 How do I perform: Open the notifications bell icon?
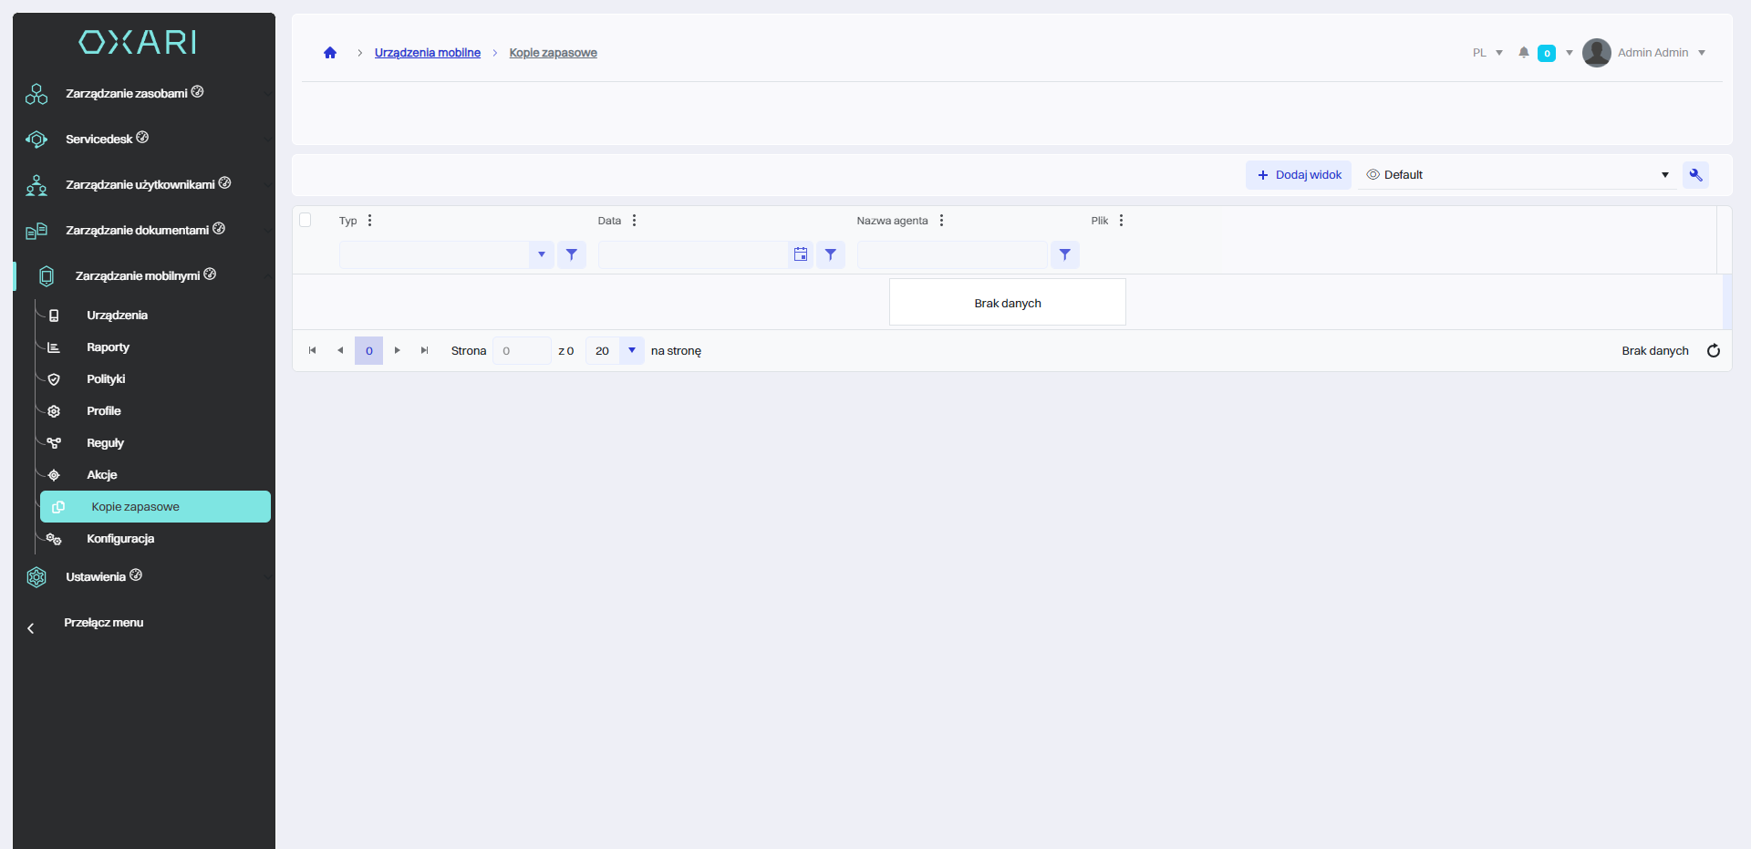(1523, 53)
